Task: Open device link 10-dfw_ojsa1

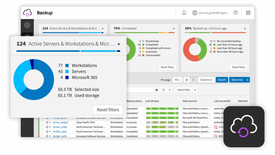Action: click(60, 132)
